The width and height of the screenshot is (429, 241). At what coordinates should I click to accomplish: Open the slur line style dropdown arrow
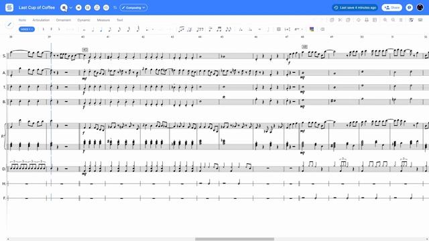(302, 29)
